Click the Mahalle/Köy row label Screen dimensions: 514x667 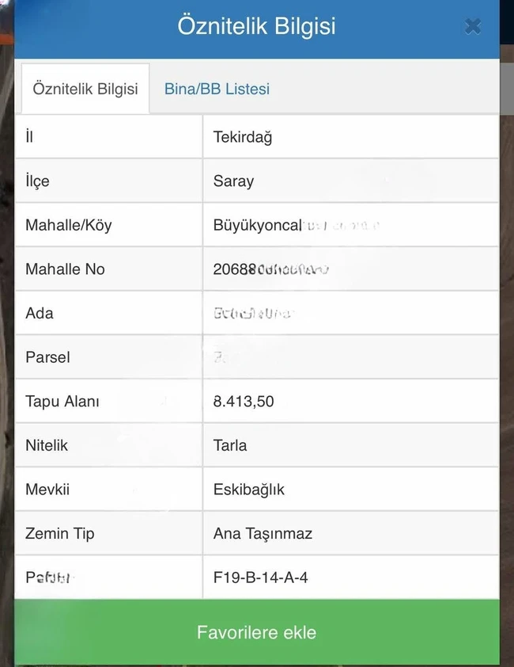[69, 225]
